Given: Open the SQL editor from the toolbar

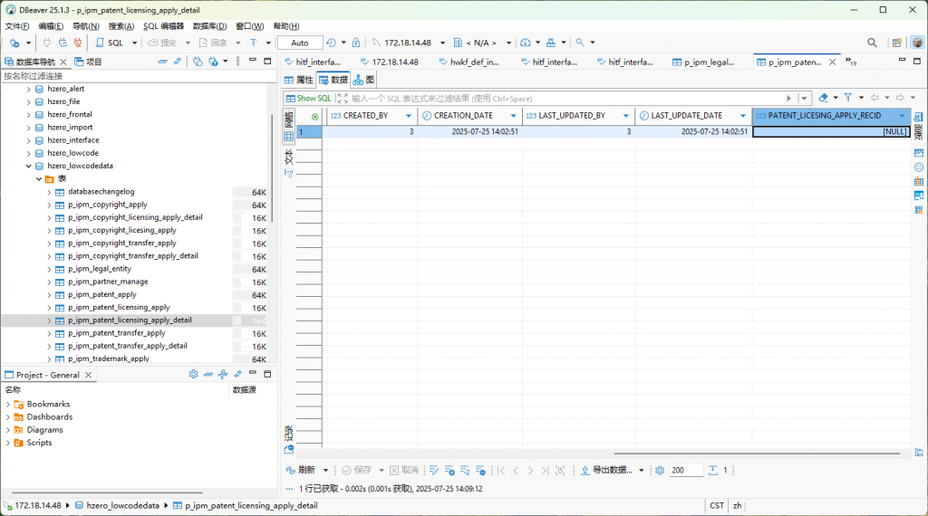Looking at the screenshot, I should click(111, 43).
